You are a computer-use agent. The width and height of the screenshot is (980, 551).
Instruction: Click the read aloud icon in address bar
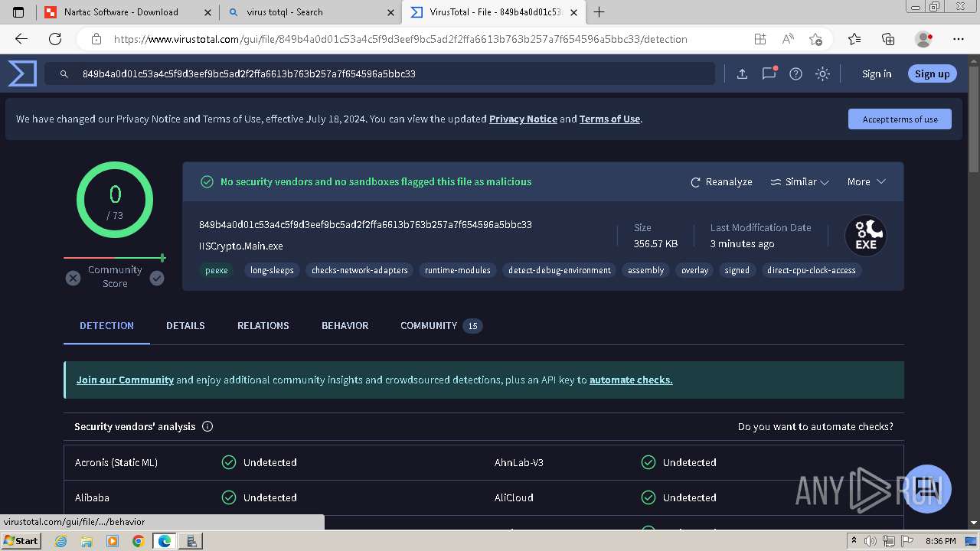click(x=788, y=39)
